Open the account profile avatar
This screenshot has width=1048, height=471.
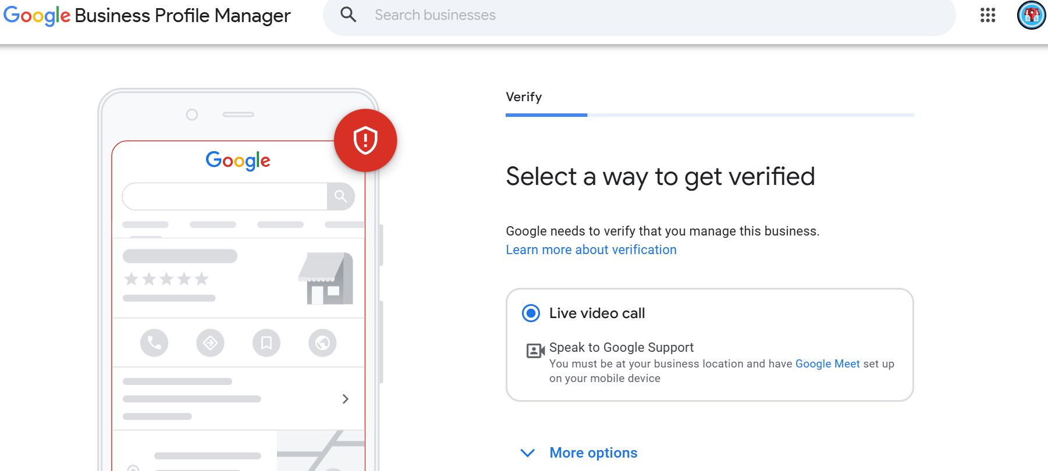point(1031,15)
